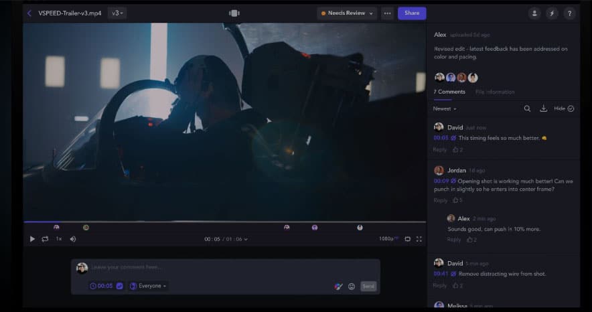Switch to the File Information tab

tap(495, 92)
